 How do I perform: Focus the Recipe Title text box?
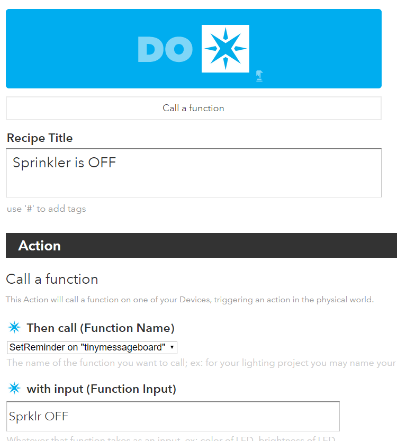click(x=193, y=173)
